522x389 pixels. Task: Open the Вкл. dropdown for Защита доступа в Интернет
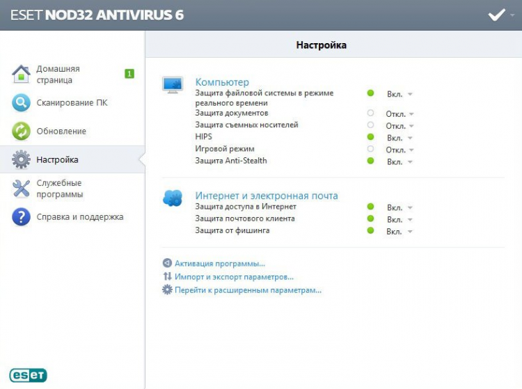pos(400,207)
